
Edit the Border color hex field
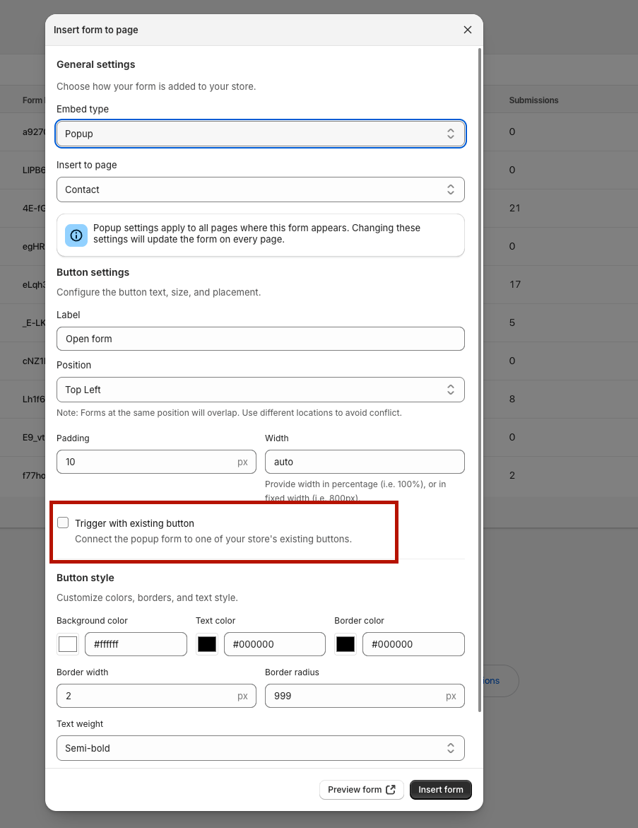pyautogui.click(x=414, y=644)
